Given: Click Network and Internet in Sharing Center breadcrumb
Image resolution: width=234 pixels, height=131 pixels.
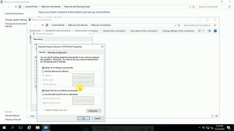Looking at the screenshot, I should [x=51, y=7].
